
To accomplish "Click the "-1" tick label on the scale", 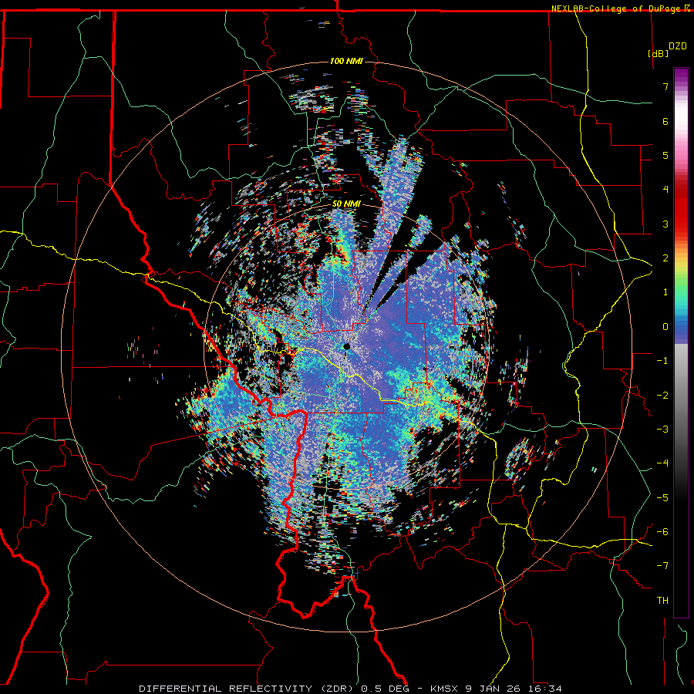I will pyautogui.click(x=662, y=361).
